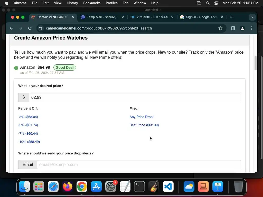Image resolution: width=263 pixels, height=197 pixels.
Task: Select the Corsair VENGEANCE tab
Action: [x=52, y=17]
